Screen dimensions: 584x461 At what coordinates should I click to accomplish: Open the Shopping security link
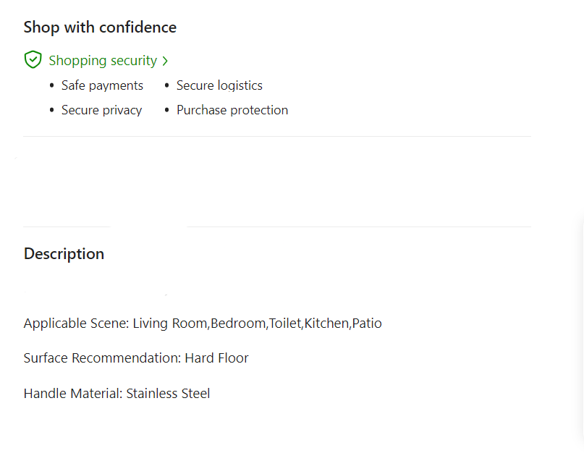click(x=103, y=61)
